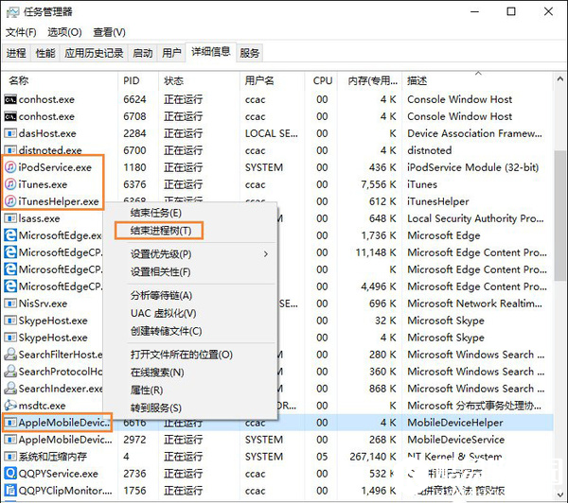Sort by the 描述 column header
568x503 pixels.
pos(477,80)
